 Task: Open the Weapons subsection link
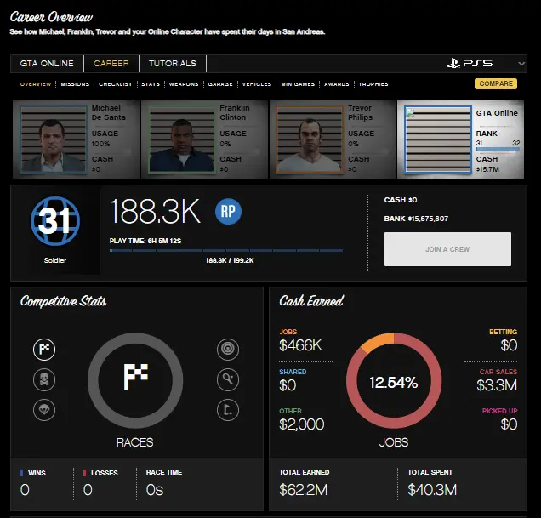point(184,84)
